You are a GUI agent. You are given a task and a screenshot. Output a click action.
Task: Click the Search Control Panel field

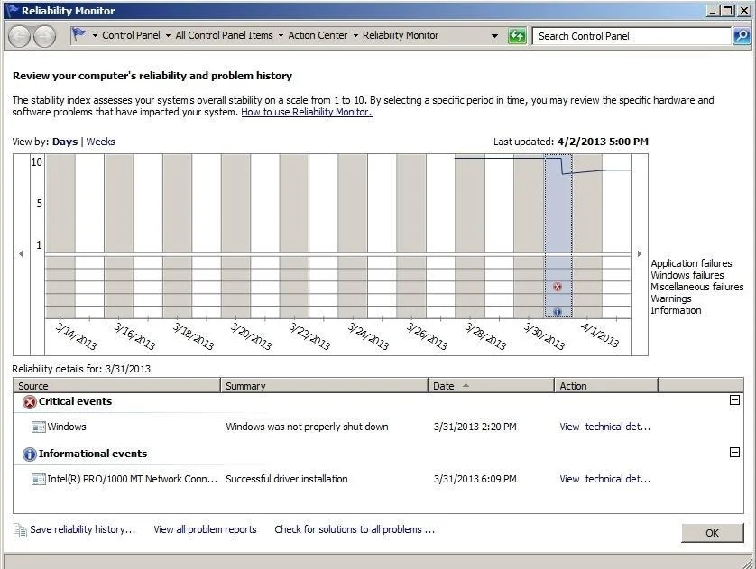point(632,36)
